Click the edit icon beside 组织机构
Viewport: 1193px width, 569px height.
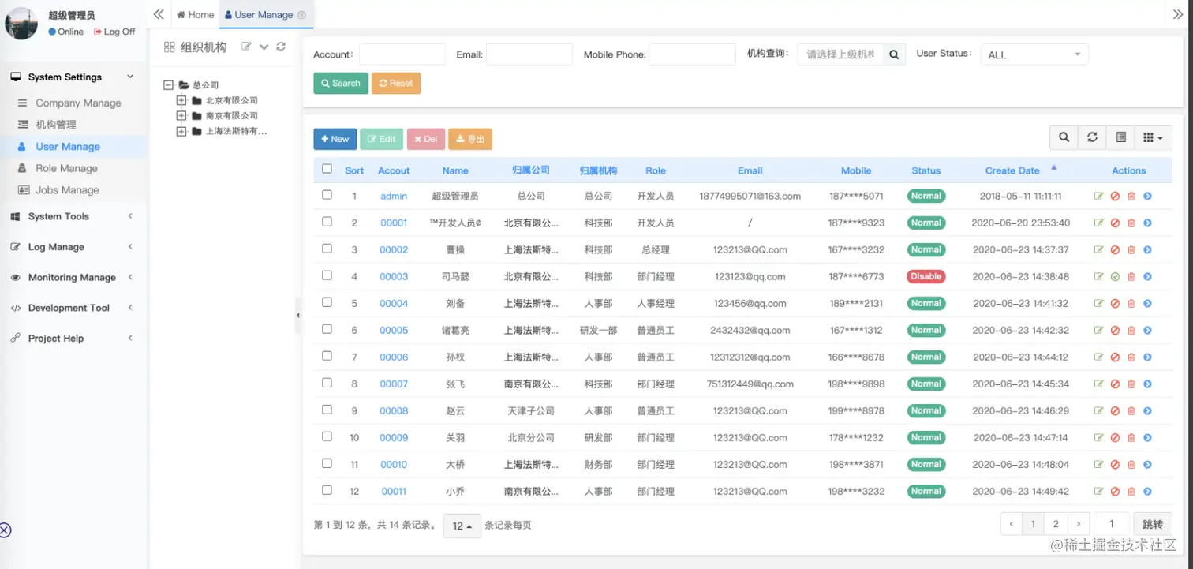pyautogui.click(x=246, y=47)
